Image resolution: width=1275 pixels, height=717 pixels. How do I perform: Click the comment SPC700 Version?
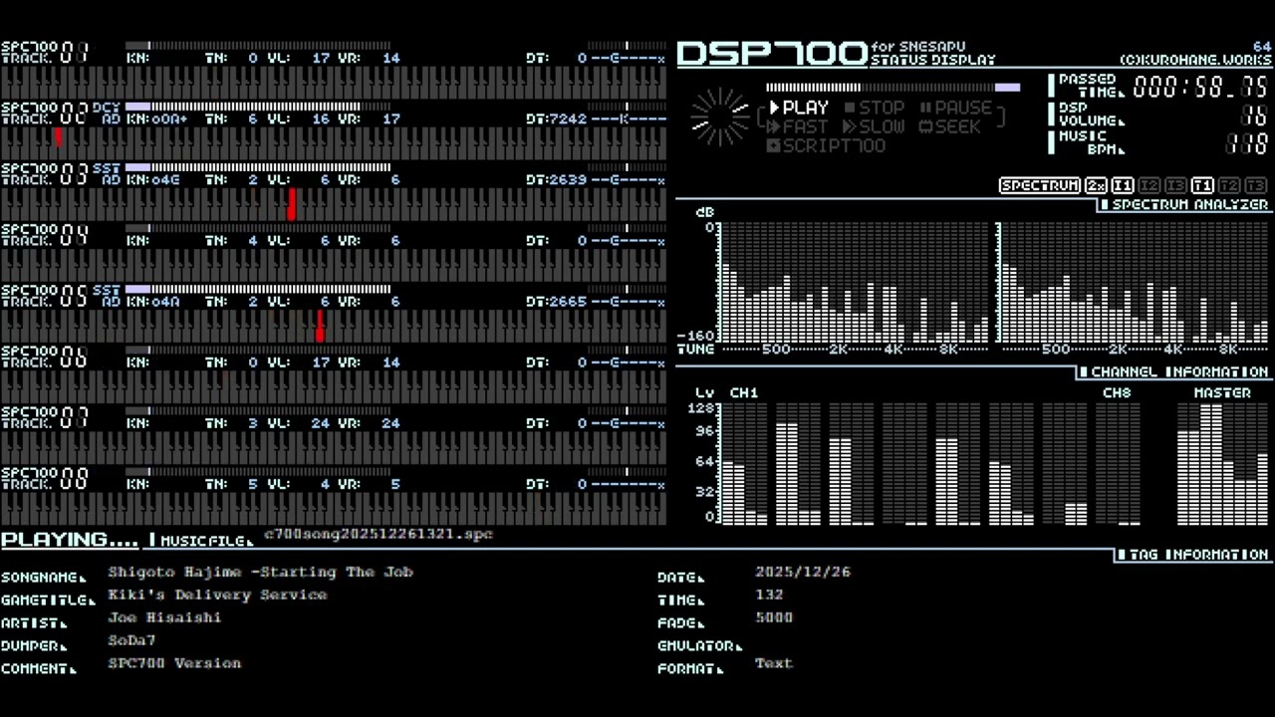pyautogui.click(x=174, y=663)
